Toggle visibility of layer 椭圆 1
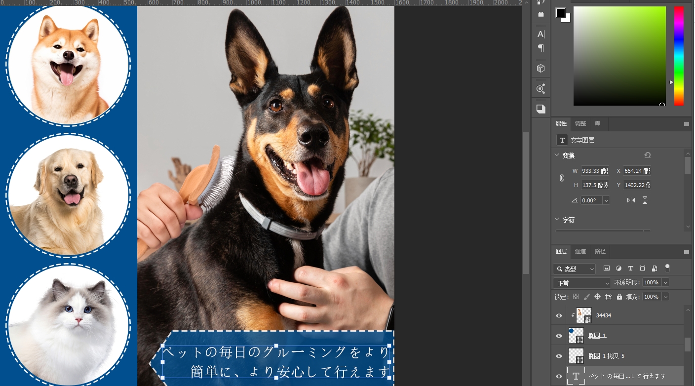The height and width of the screenshot is (386, 695). click(559, 336)
